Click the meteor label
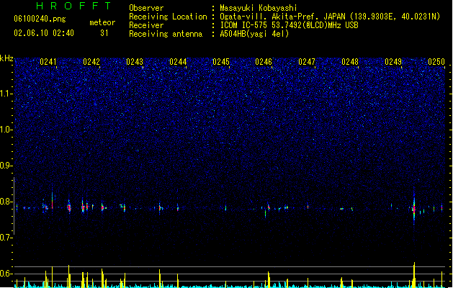The image size is (453, 288). (102, 22)
